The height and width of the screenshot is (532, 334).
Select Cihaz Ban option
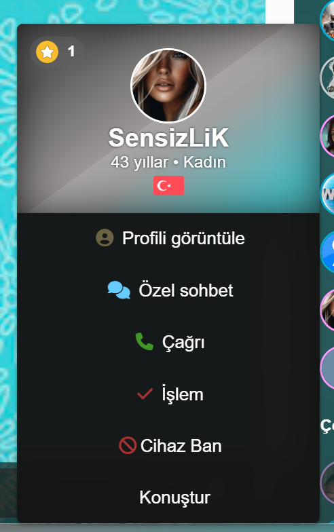pos(168,445)
